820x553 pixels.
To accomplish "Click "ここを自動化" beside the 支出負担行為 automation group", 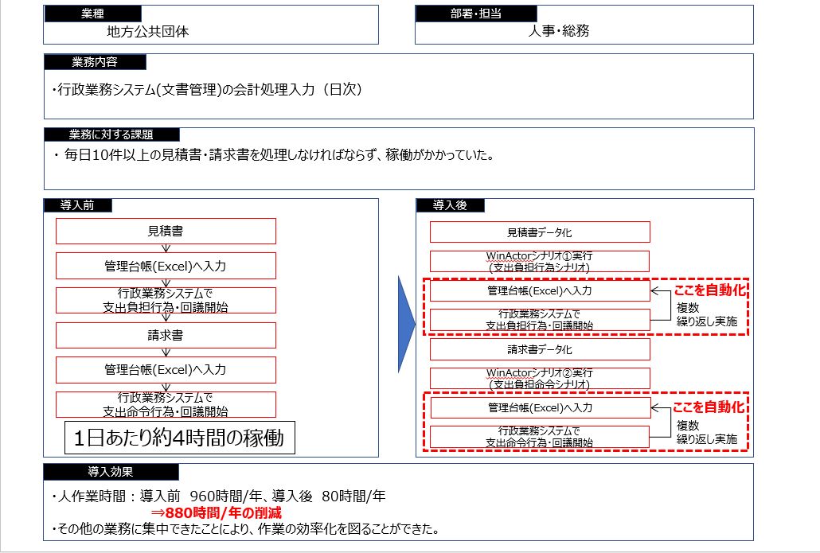I will [x=710, y=290].
